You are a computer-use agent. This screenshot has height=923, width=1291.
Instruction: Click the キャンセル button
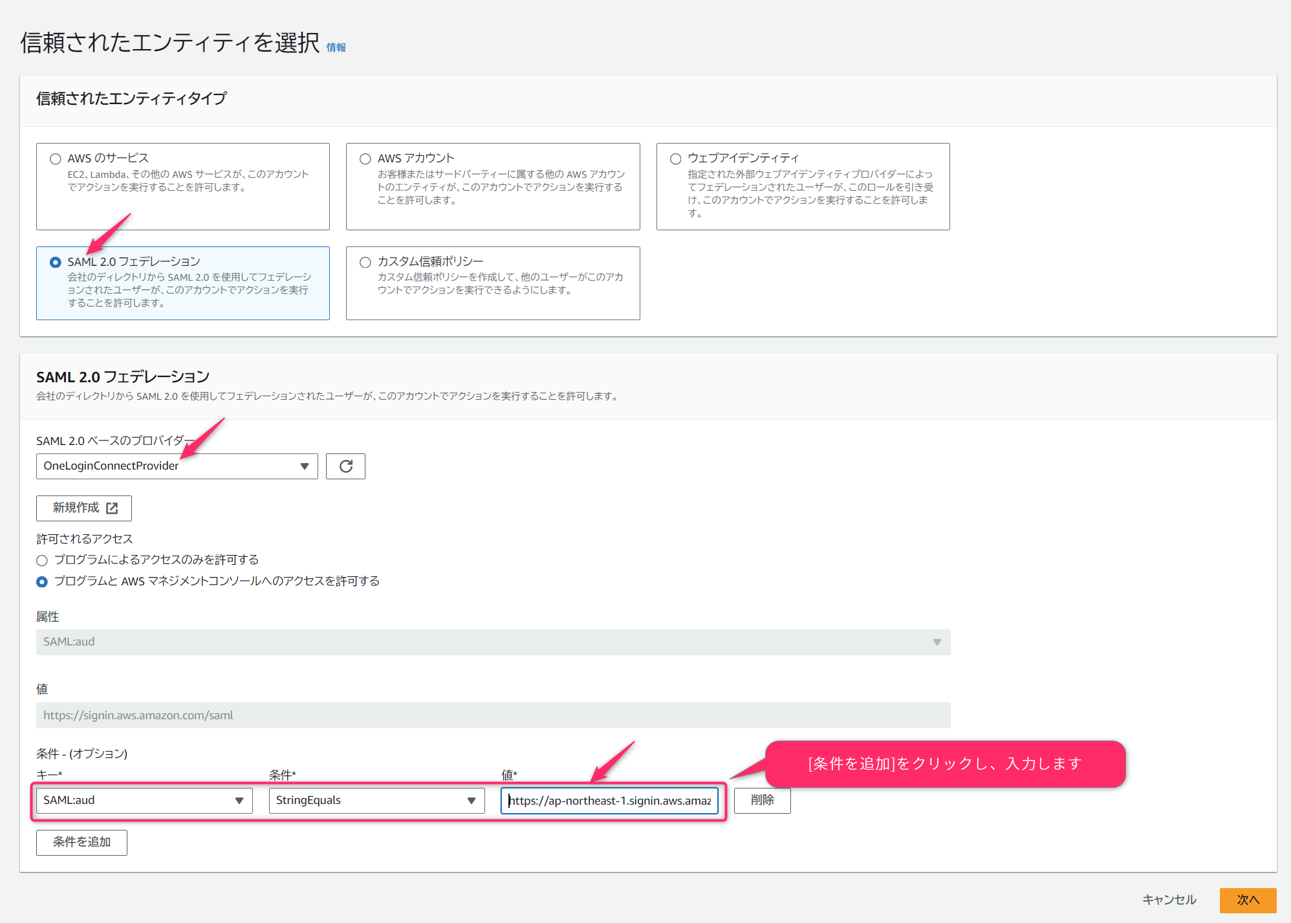tap(1169, 900)
